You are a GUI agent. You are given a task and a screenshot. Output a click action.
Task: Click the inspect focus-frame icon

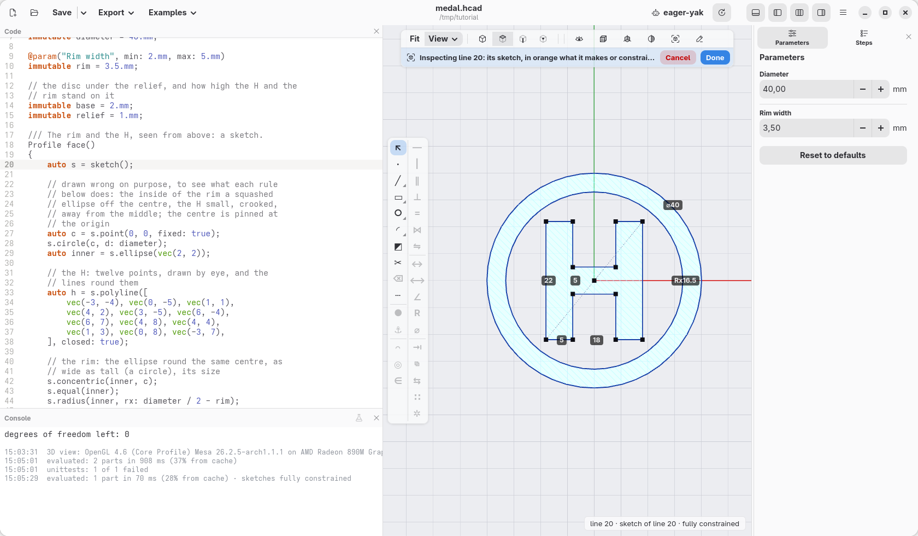coord(675,39)
